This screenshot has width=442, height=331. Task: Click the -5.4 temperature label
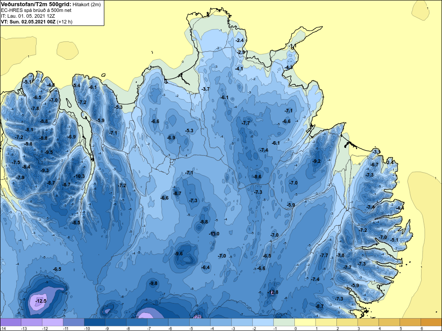[76, 85]
